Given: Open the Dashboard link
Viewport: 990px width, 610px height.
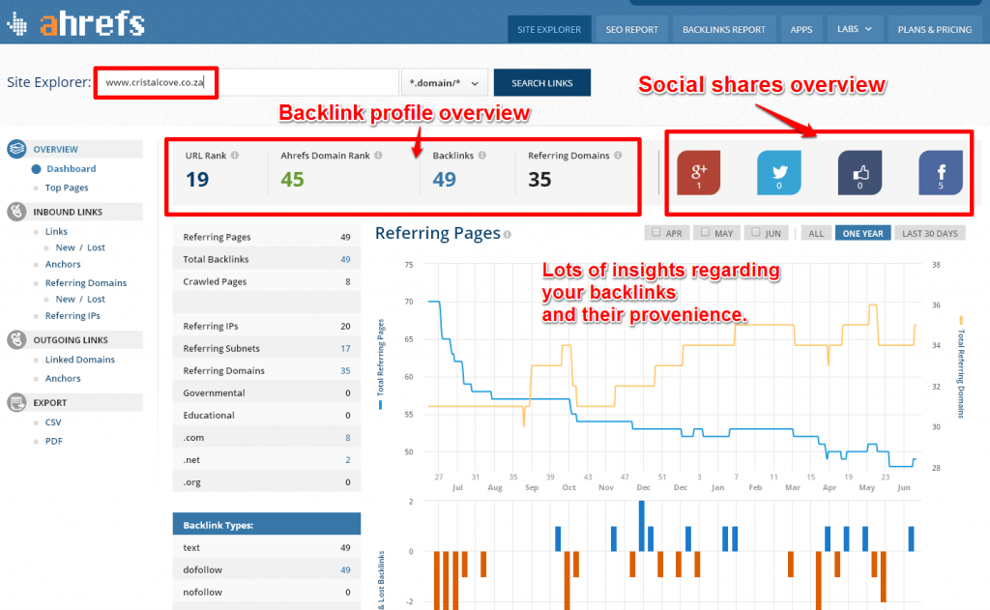Looking at the screenshot, I should 72,168.
